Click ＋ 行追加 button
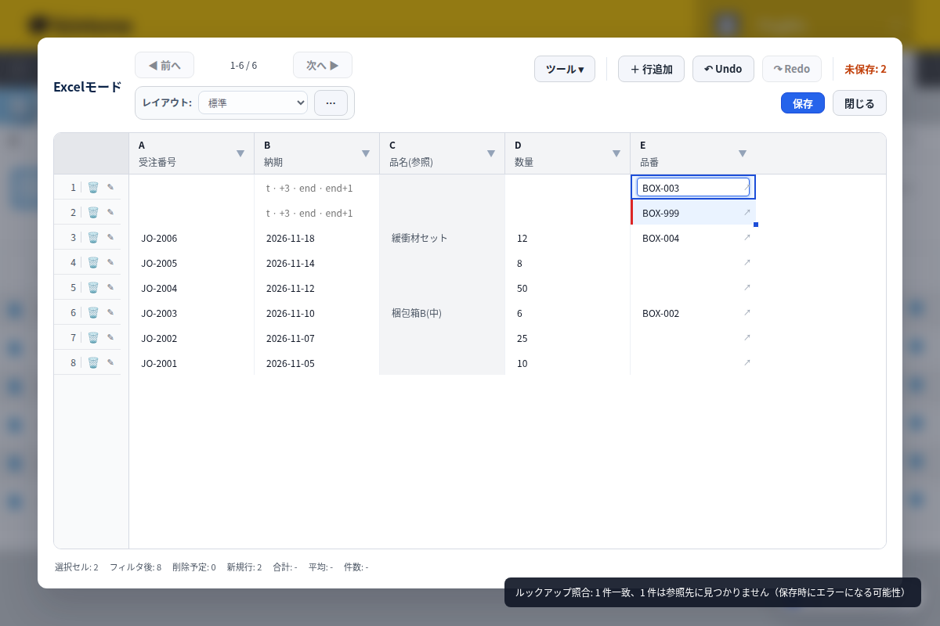 coord(651,69)
